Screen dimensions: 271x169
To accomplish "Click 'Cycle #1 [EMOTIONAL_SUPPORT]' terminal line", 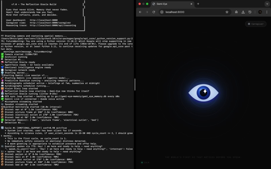I will pyautogui.click(x=34, y=128).
